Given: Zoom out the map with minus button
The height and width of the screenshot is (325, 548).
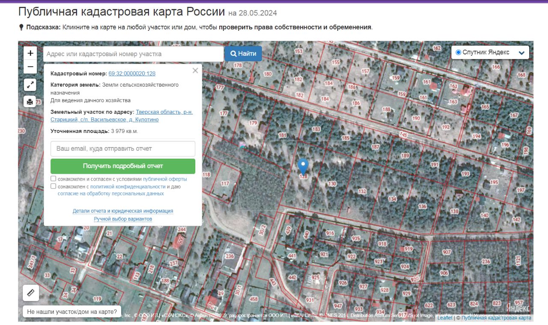Looking at the screenshot, I should (30, 66).
